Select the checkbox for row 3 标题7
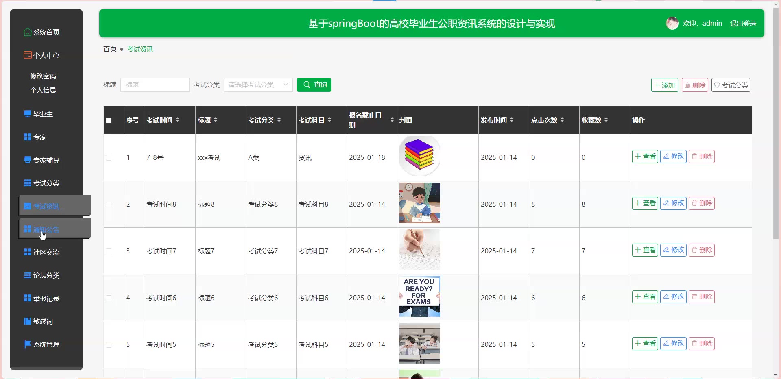The height and width of the screenshot is (379, 781). tap(109, 251)
